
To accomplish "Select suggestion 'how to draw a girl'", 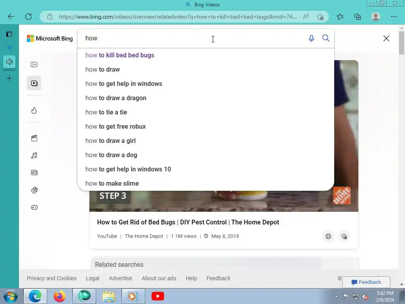I will [206, 141].
